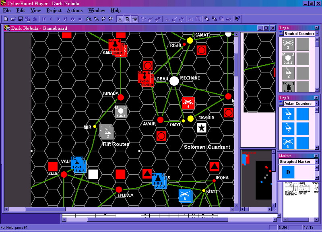The image size is (322, 232).
Task: Toggle the pointing hand toolbar button
Action: tap(135, 19)
